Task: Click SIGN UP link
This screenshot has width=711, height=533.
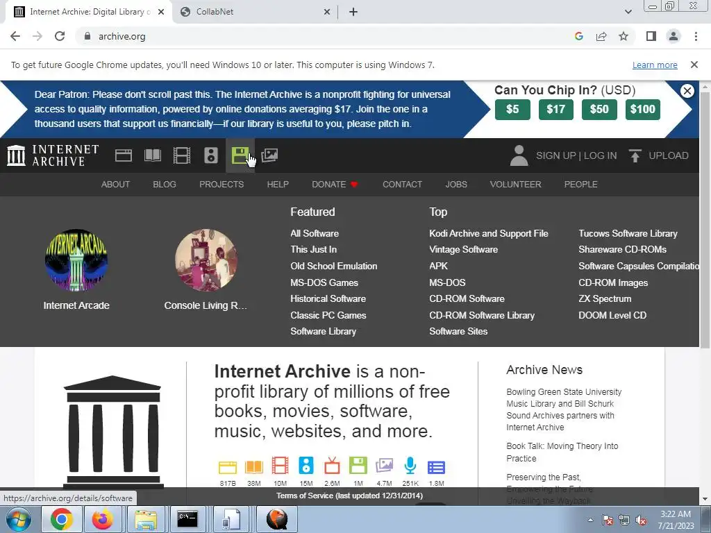Action: click(555, 155)
